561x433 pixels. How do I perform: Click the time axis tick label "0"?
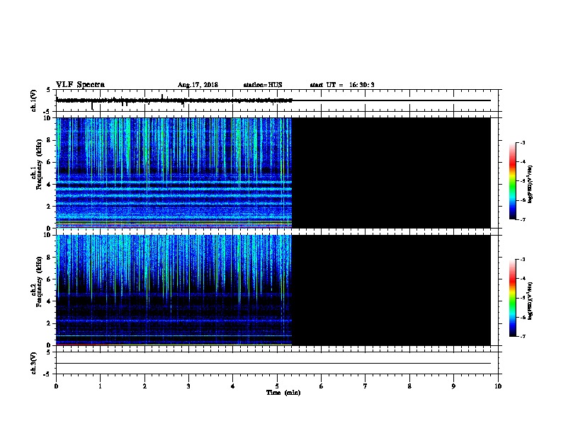tap(56, 386)
